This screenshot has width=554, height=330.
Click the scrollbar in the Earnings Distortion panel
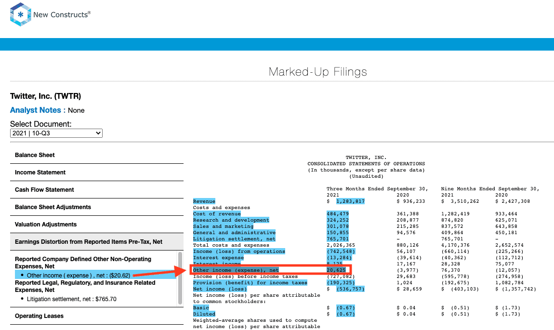point(180,278)
